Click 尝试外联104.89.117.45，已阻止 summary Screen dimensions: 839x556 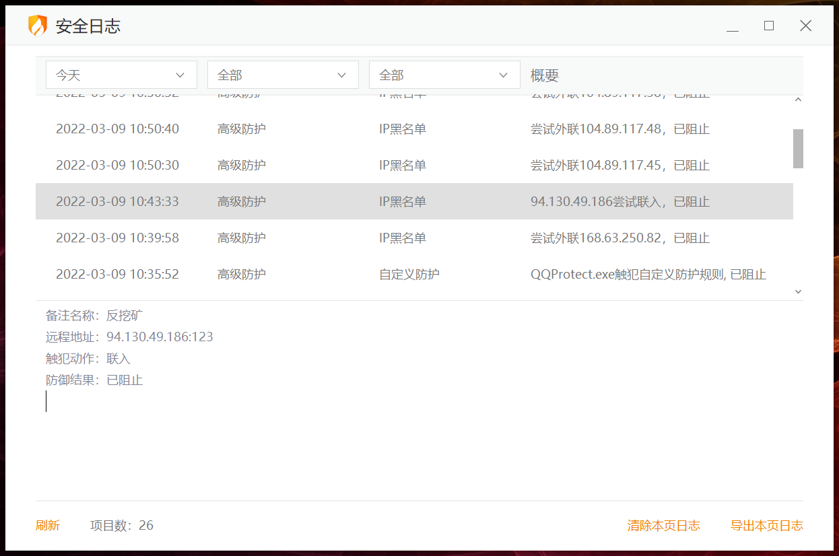pyautogui.click(x=620, y=165)
